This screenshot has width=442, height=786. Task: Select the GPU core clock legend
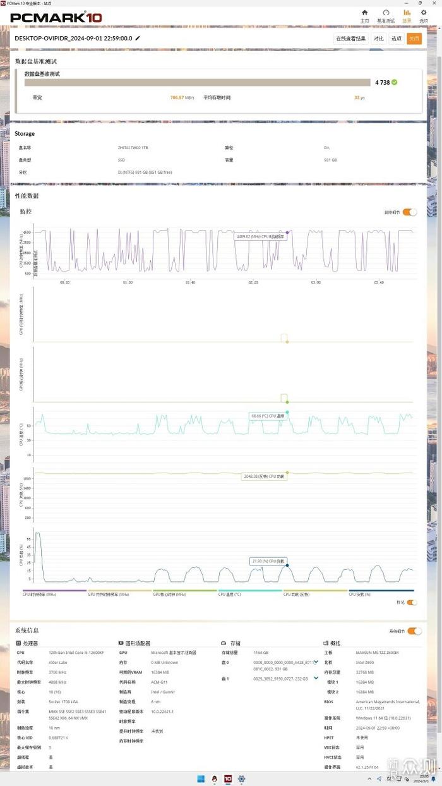point(184,593)
